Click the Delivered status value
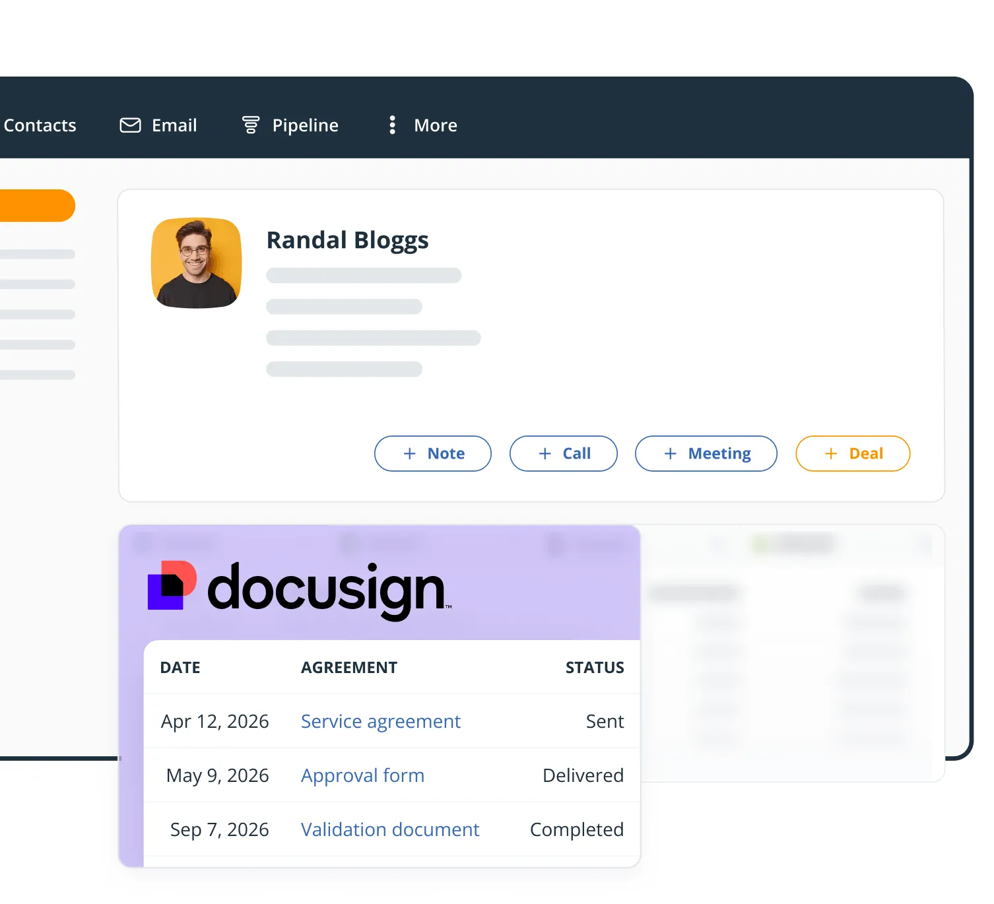The image size is (994, 904). coord(583,775)
